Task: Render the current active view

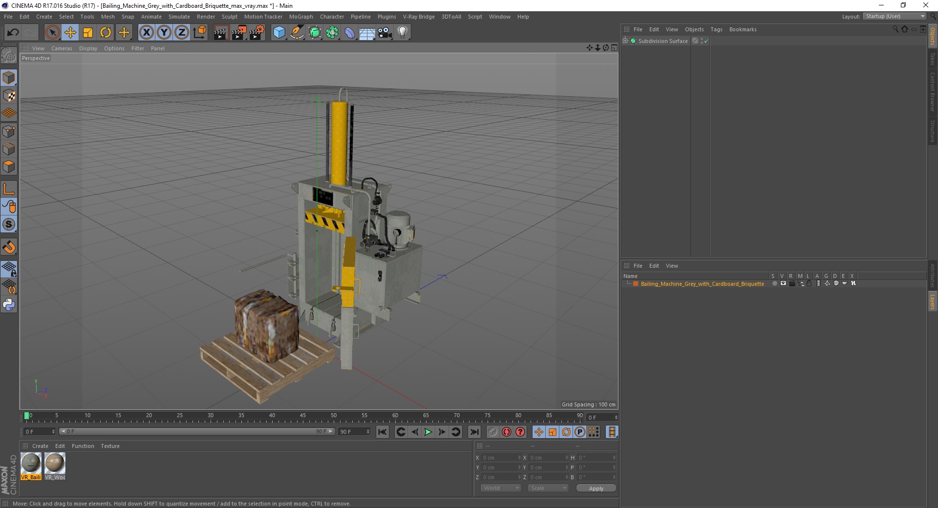Action: point(221,33)
